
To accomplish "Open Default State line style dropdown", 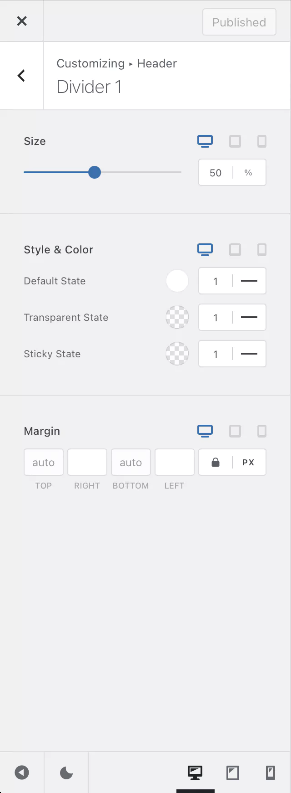I will pos(249,281).
